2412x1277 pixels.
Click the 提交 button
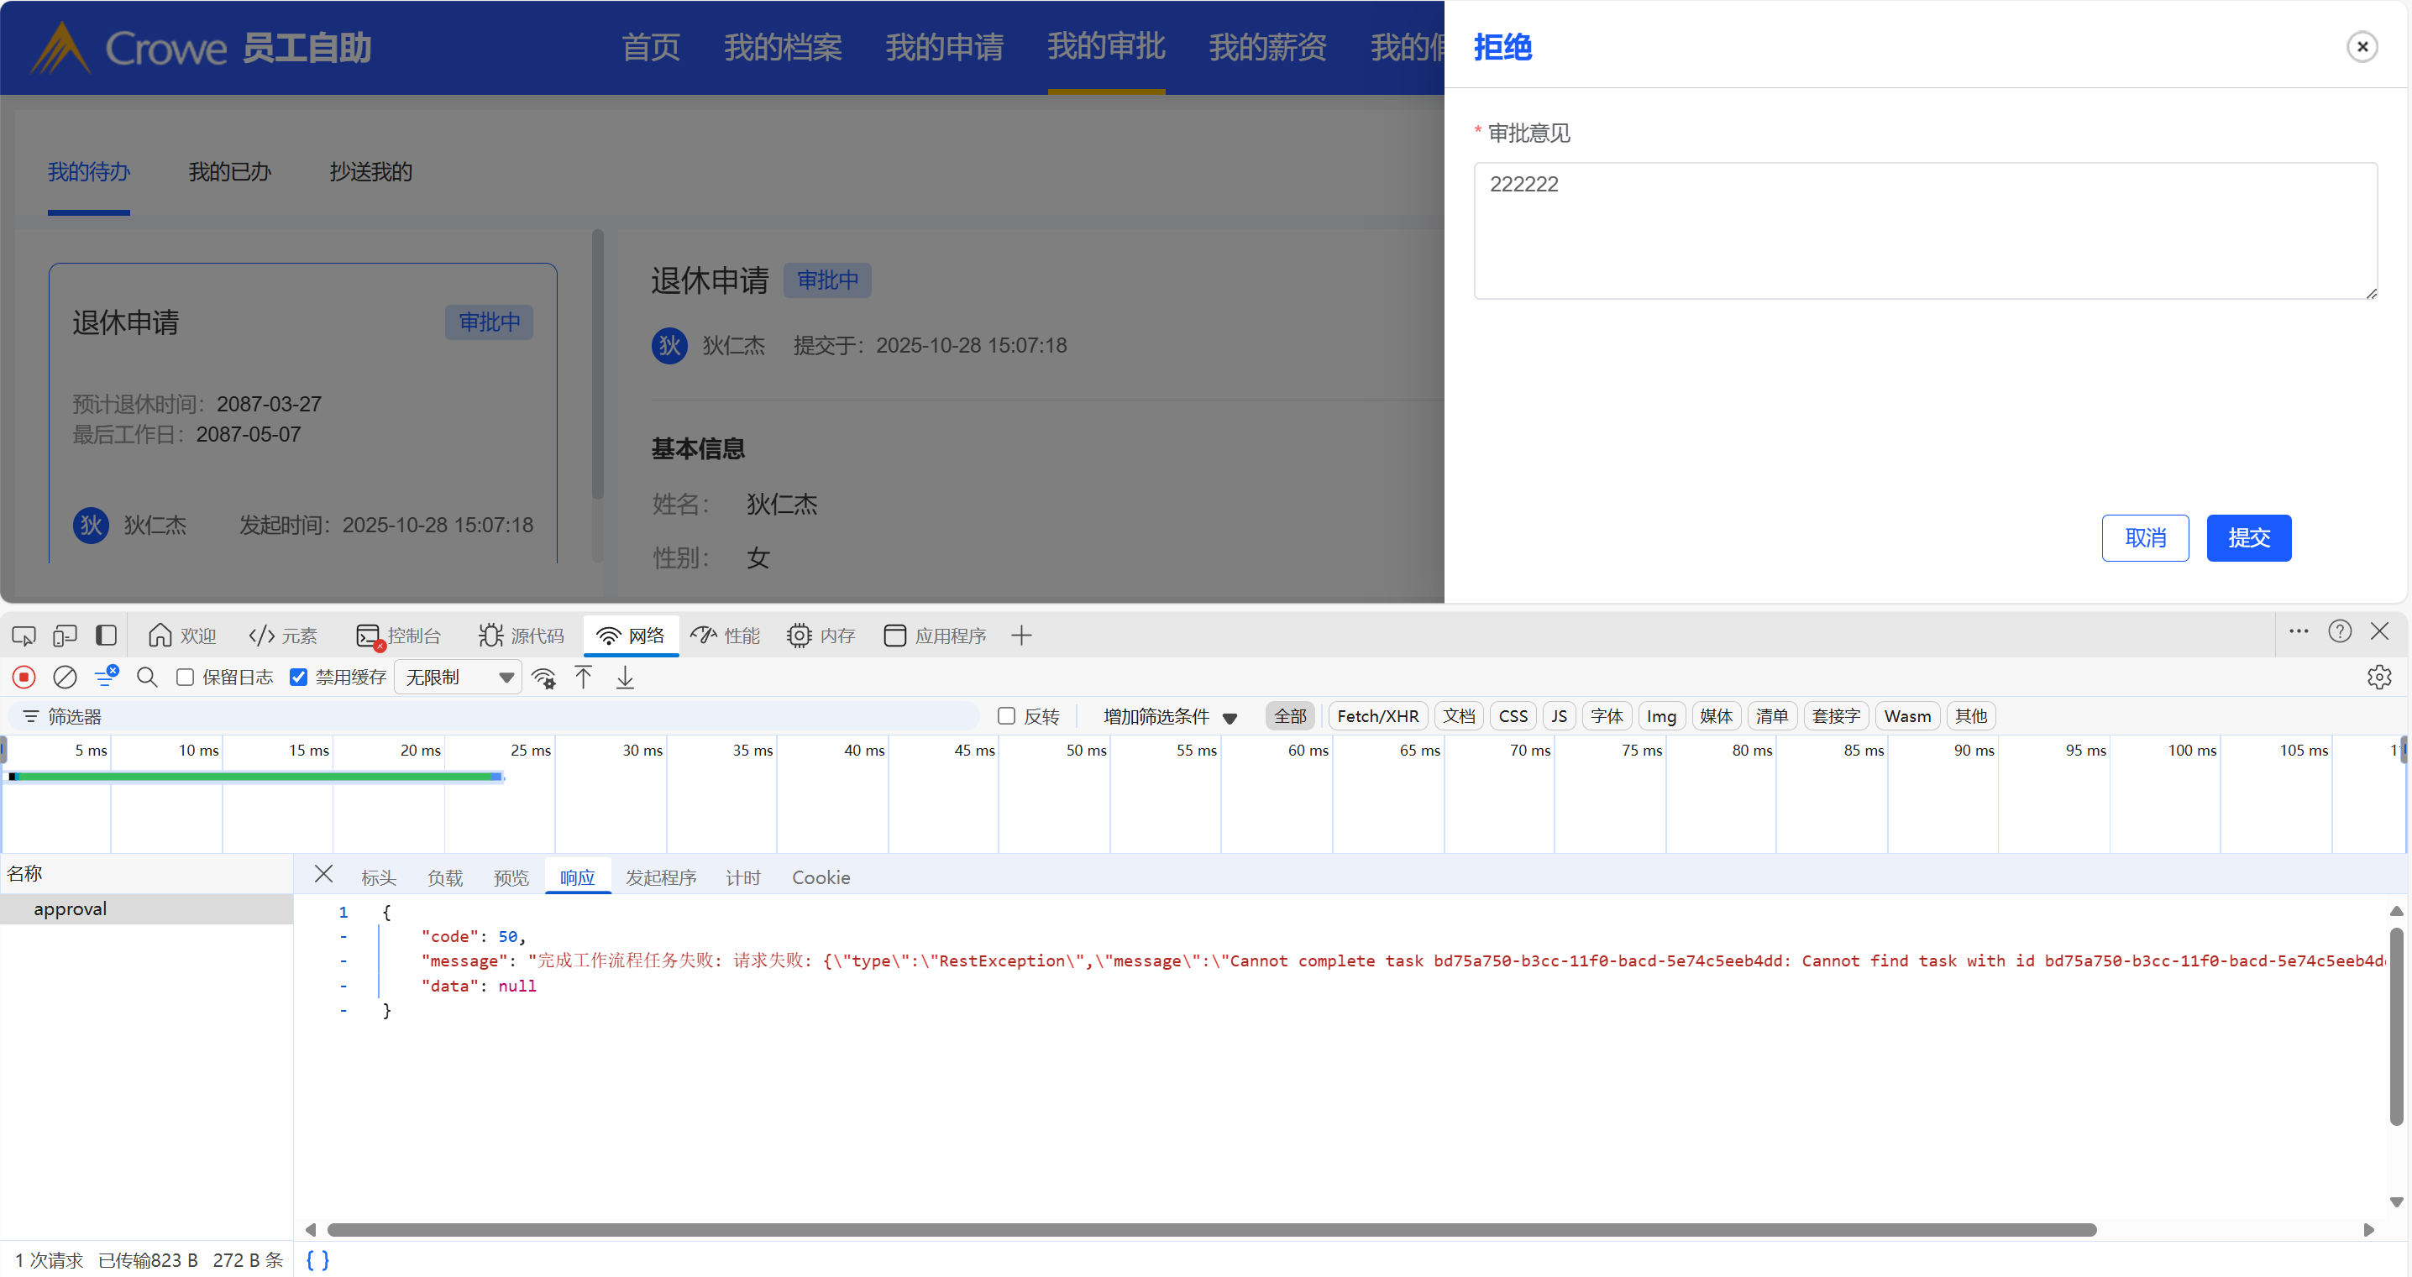point(2248,537)
